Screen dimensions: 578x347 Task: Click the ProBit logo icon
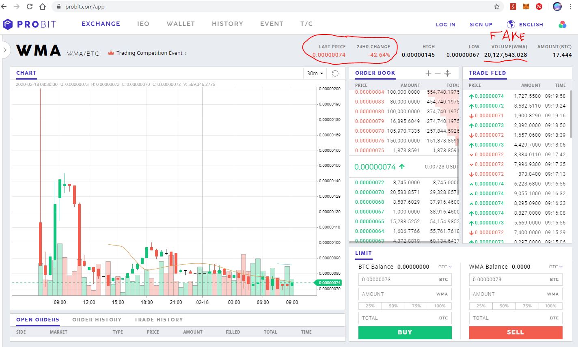8,24
